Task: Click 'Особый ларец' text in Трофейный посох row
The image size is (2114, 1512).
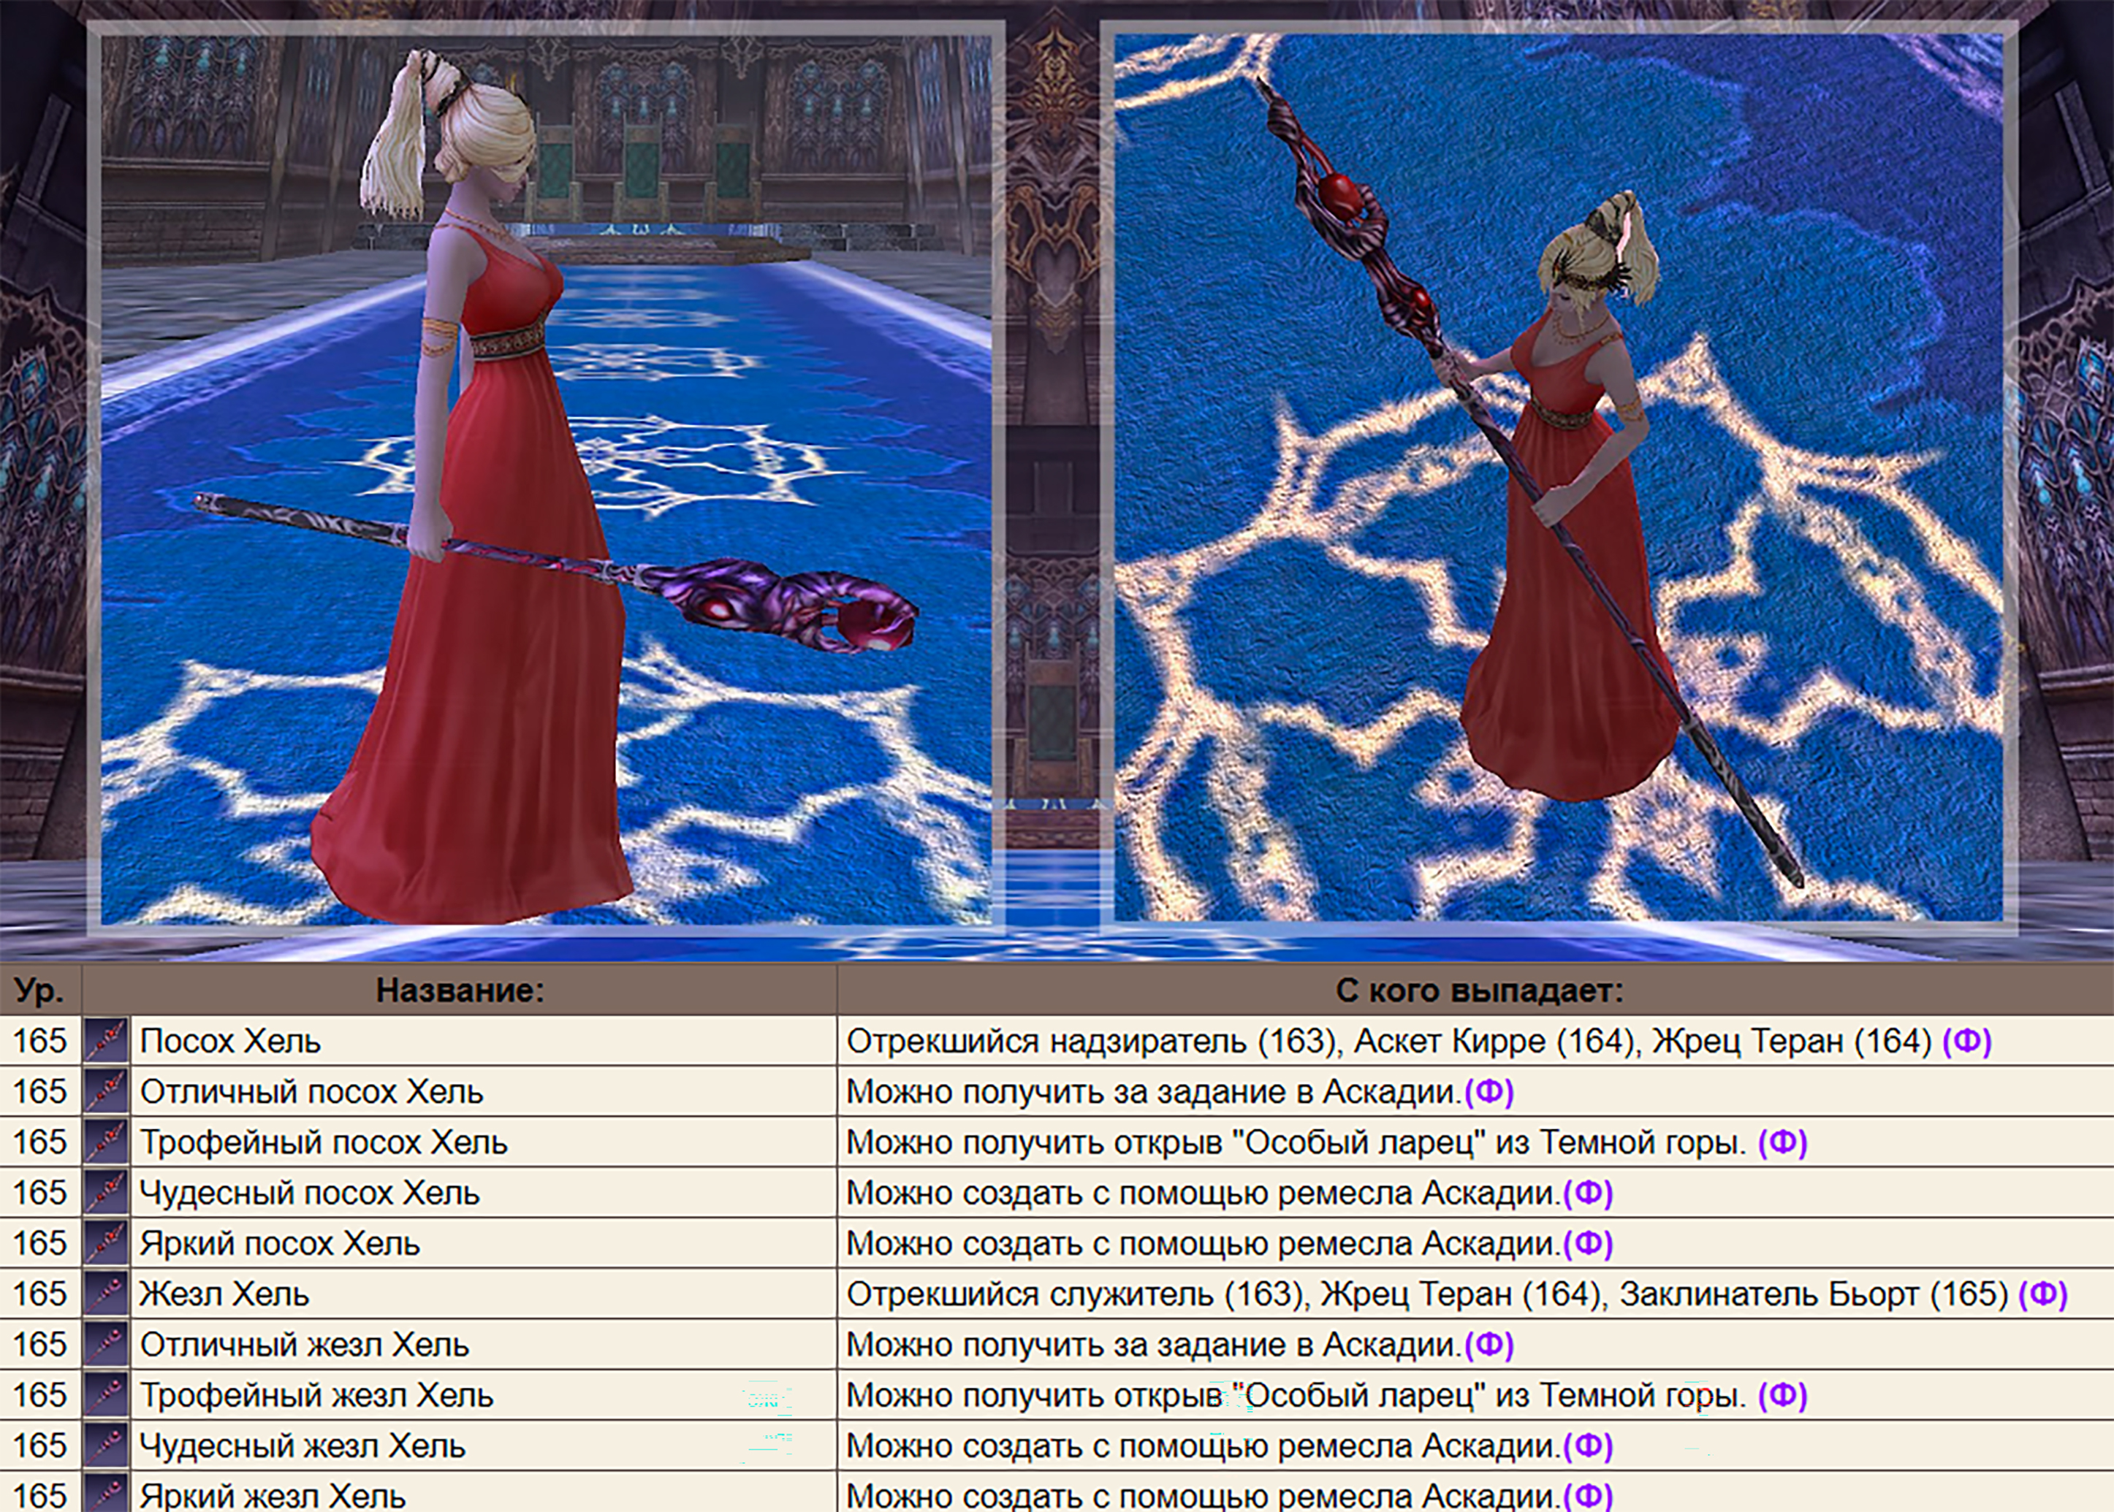Action: click(1358, 1142)
